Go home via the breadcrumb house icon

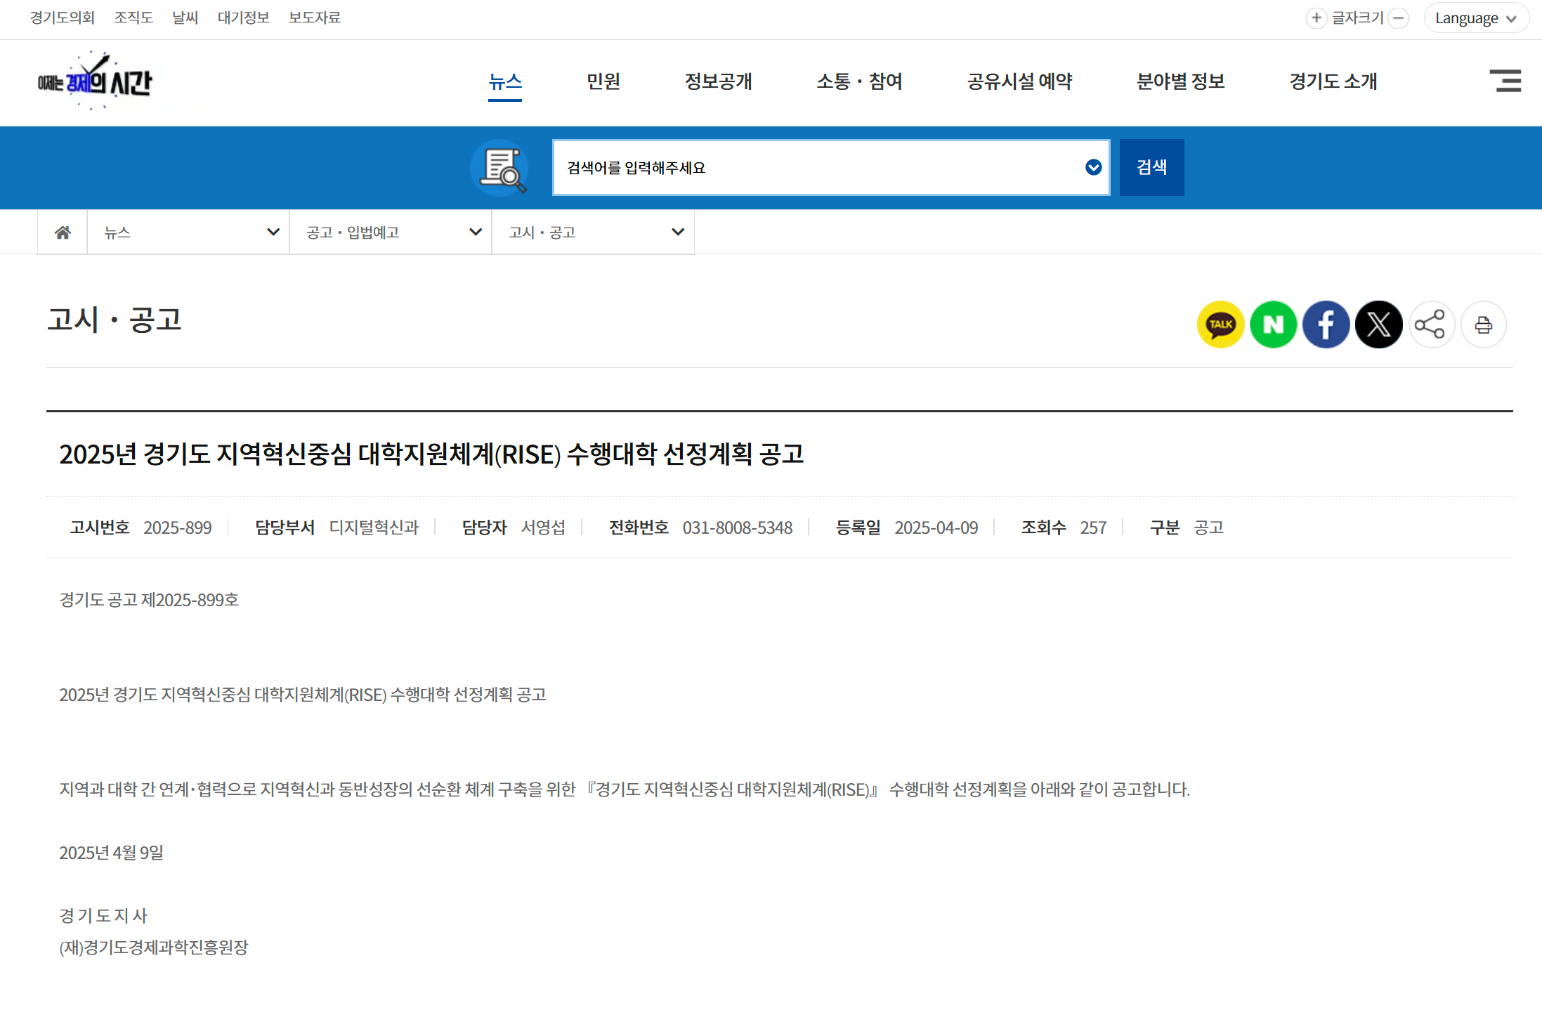[63, 232]
